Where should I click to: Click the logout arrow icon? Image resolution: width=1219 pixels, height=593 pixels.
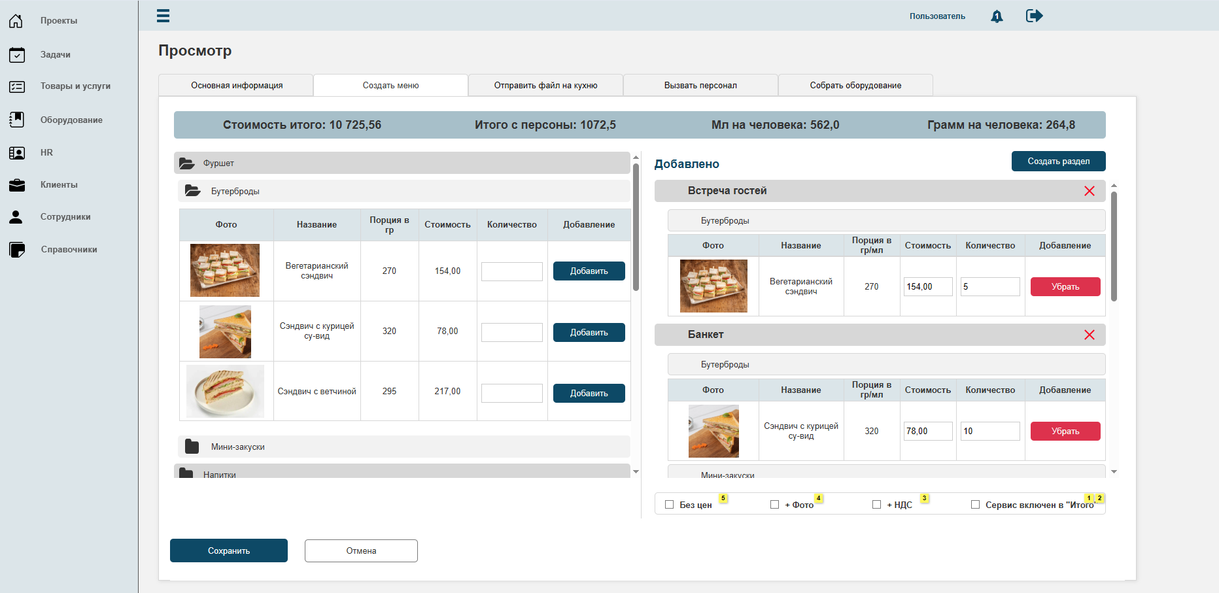point(1034,16)
